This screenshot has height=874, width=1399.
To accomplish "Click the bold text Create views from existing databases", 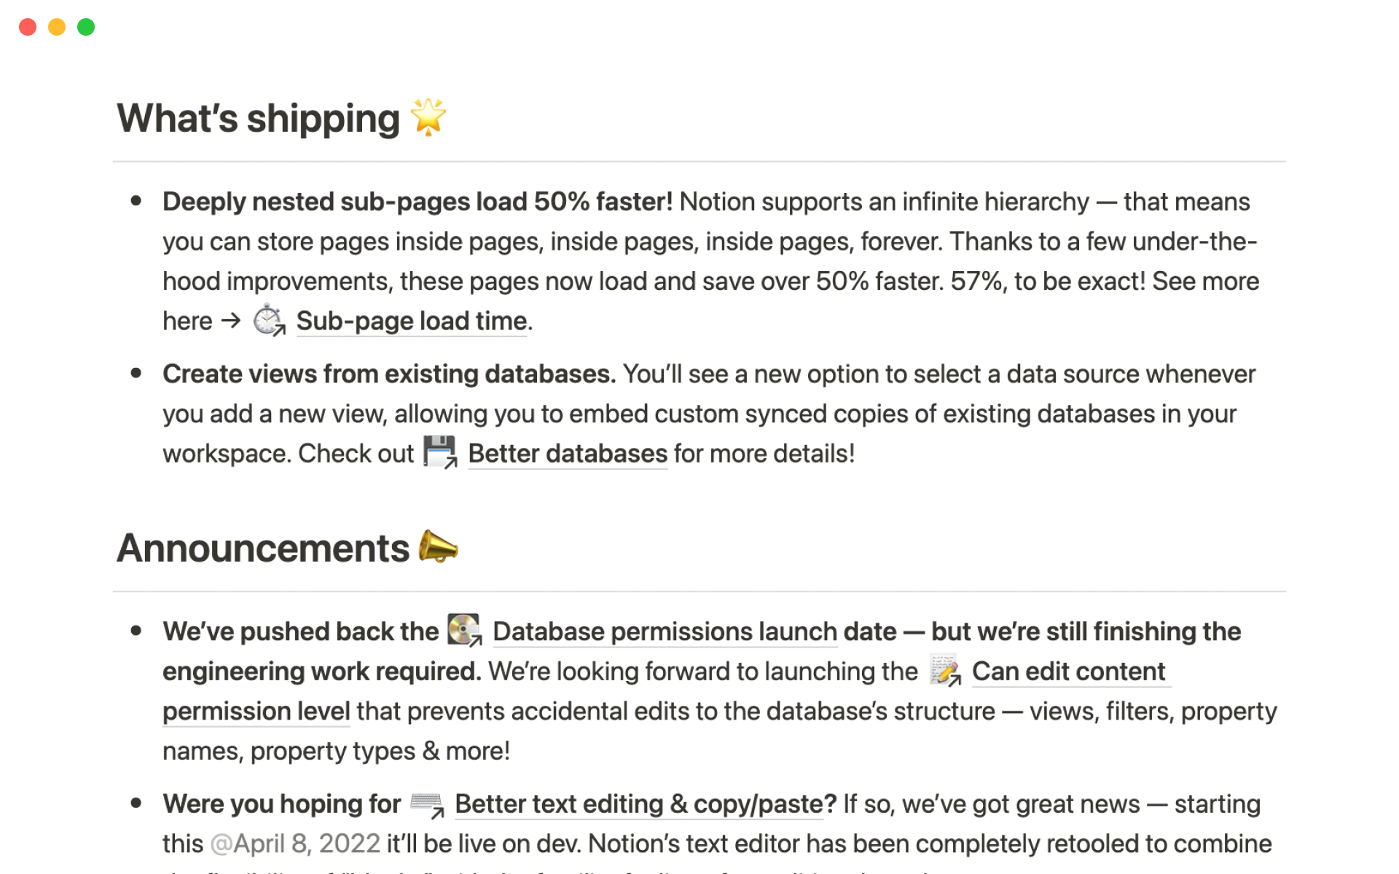I will click(x=388, y=374).
